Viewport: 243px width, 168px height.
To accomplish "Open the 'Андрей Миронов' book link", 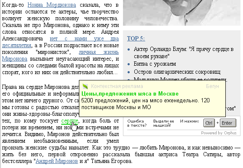I will [57, 161].
